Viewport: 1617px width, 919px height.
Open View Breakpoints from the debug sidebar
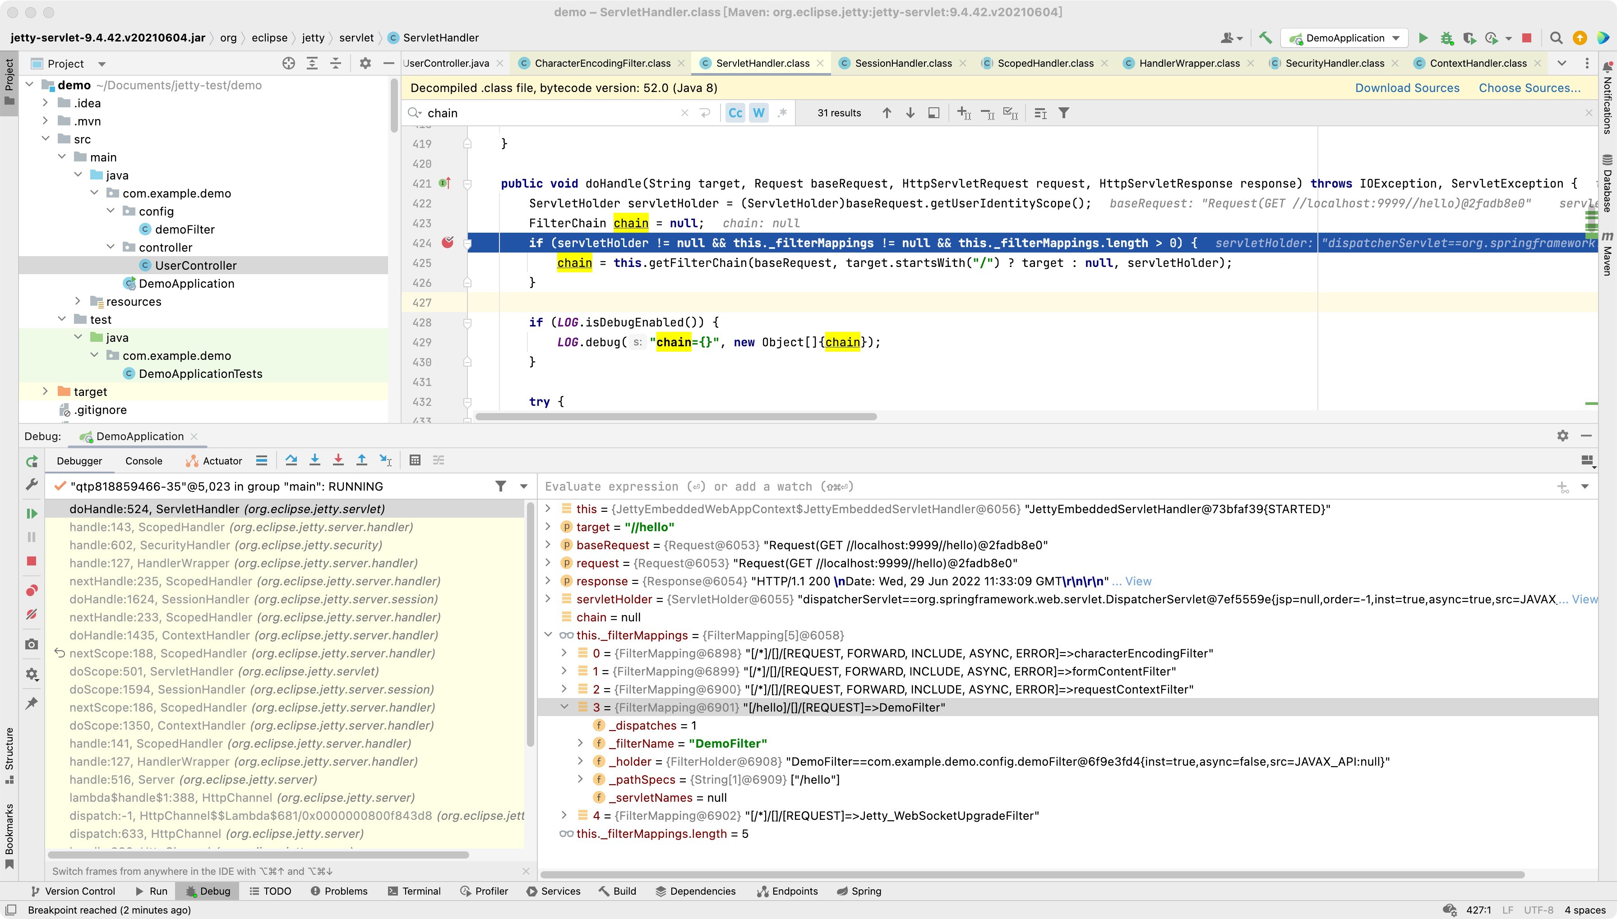32,590
